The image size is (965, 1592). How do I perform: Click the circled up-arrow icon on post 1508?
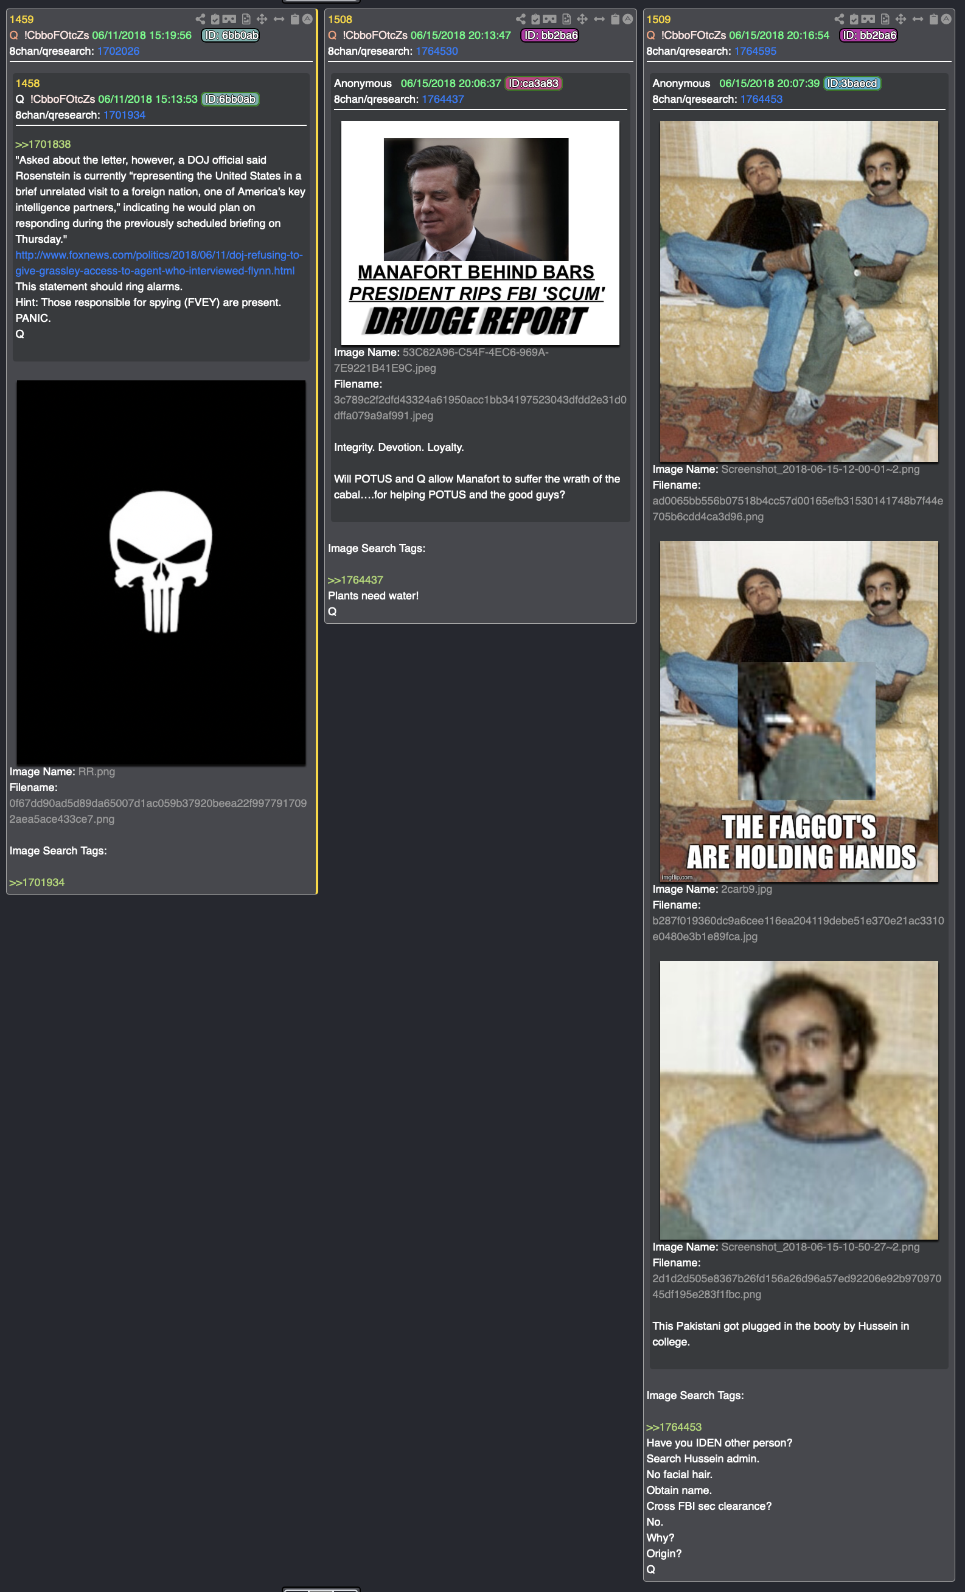point(627,19)
